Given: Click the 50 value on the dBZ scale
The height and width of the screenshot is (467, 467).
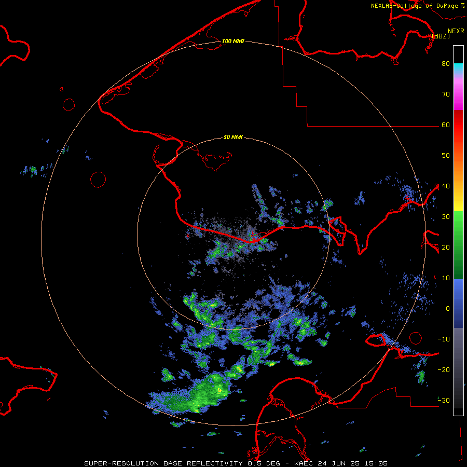Looking at the screenshot, I should pos(446,156).
